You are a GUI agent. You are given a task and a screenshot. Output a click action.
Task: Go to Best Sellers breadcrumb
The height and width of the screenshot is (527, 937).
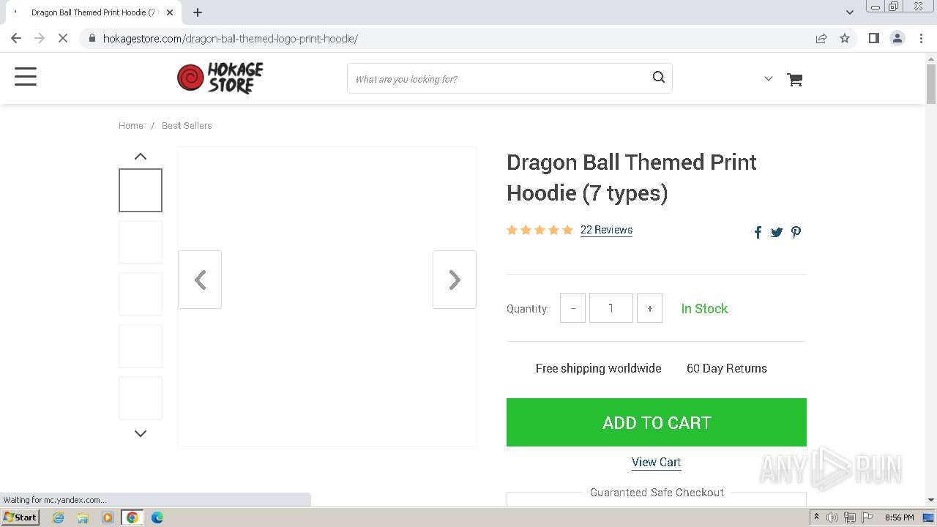187,126
